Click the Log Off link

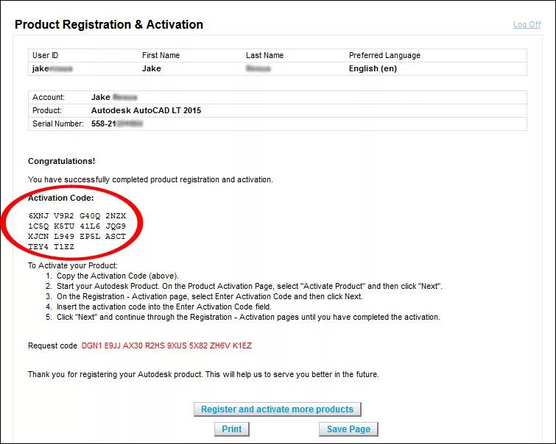coord(527,24)
